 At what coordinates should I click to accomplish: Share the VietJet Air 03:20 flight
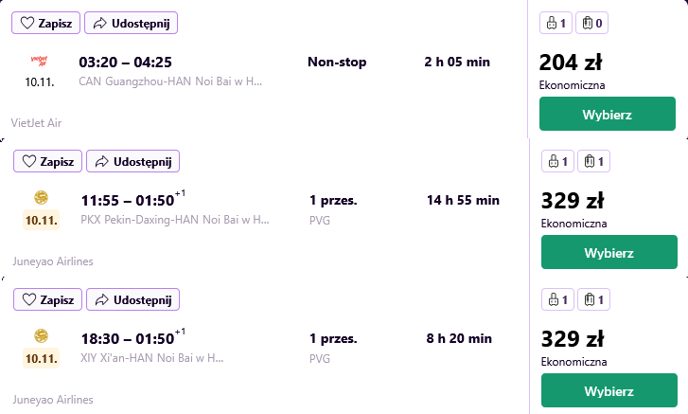point(131,23)
